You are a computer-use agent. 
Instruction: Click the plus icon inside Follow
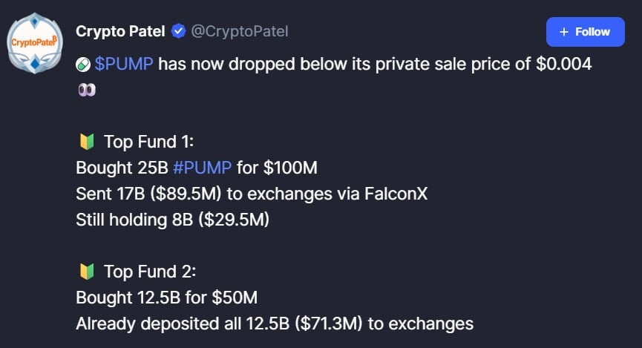coord(563,32)
